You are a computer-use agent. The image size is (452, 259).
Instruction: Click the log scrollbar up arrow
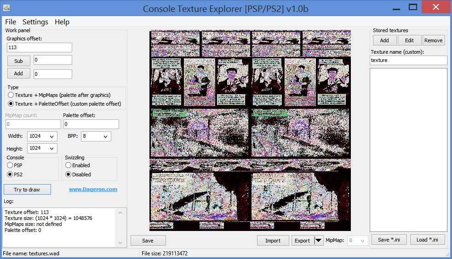point(120,213)
